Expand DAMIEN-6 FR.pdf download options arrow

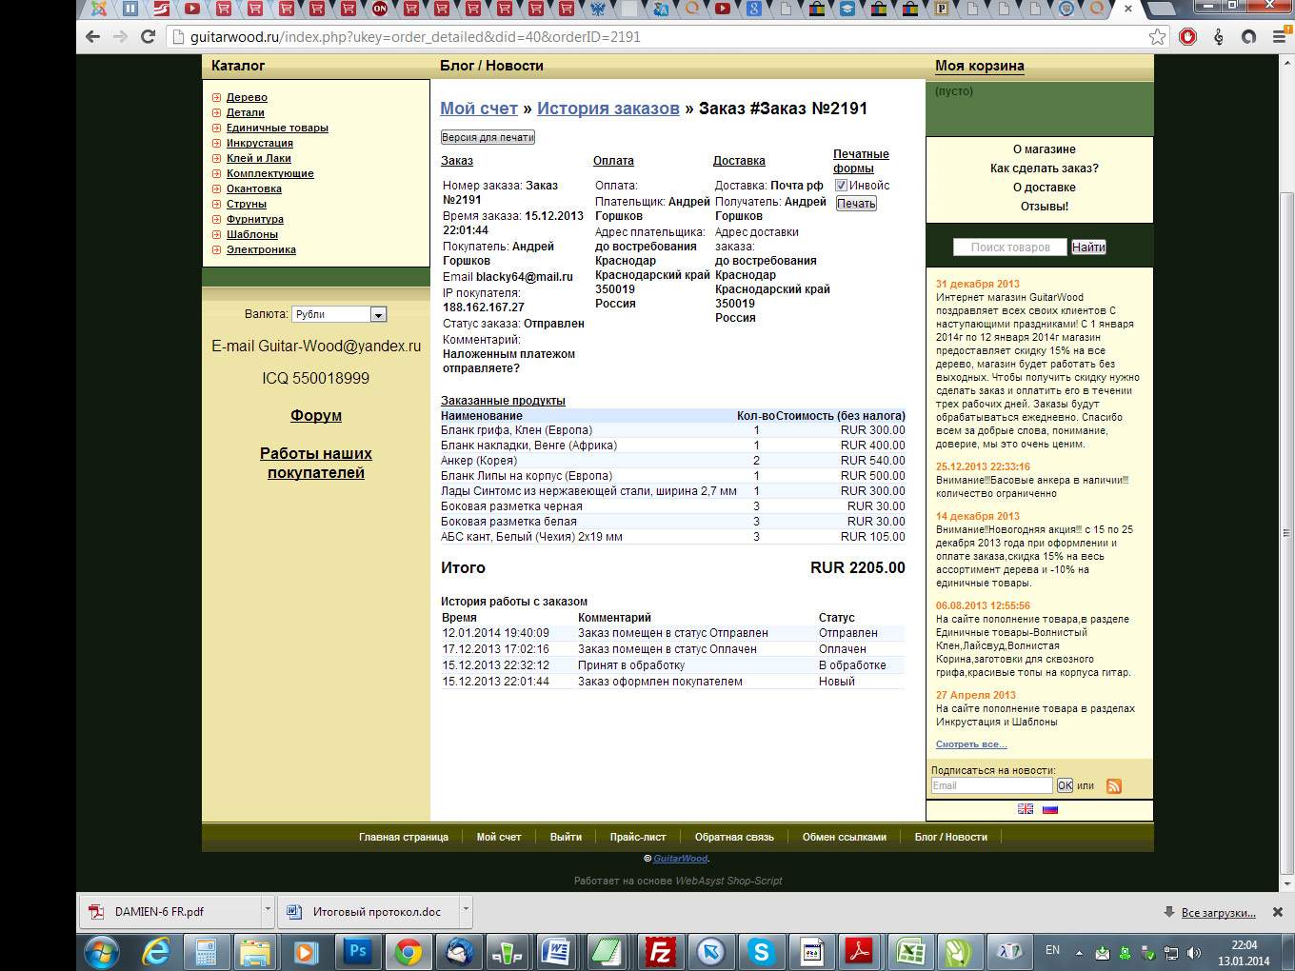coord(266,909)
